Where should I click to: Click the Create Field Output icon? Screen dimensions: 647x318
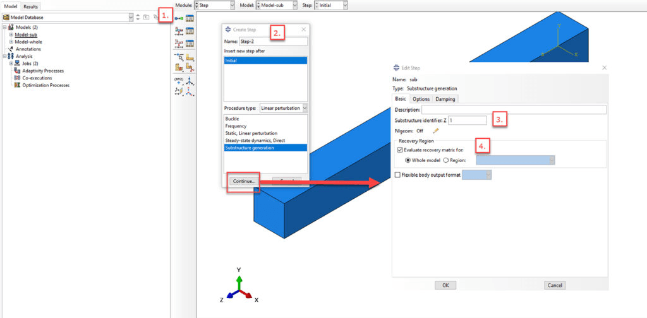pos(179,31)
